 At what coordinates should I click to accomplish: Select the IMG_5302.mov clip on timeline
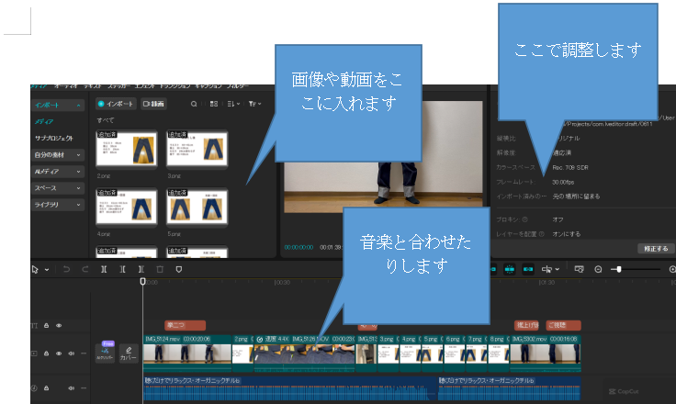(x=546, y=353)
